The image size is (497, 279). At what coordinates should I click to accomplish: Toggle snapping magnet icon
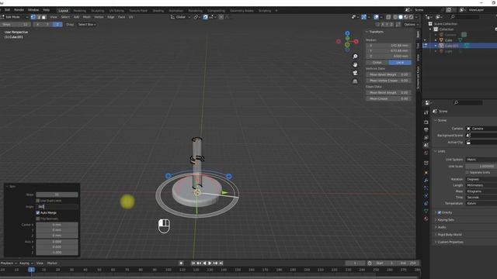click(205, 17)
